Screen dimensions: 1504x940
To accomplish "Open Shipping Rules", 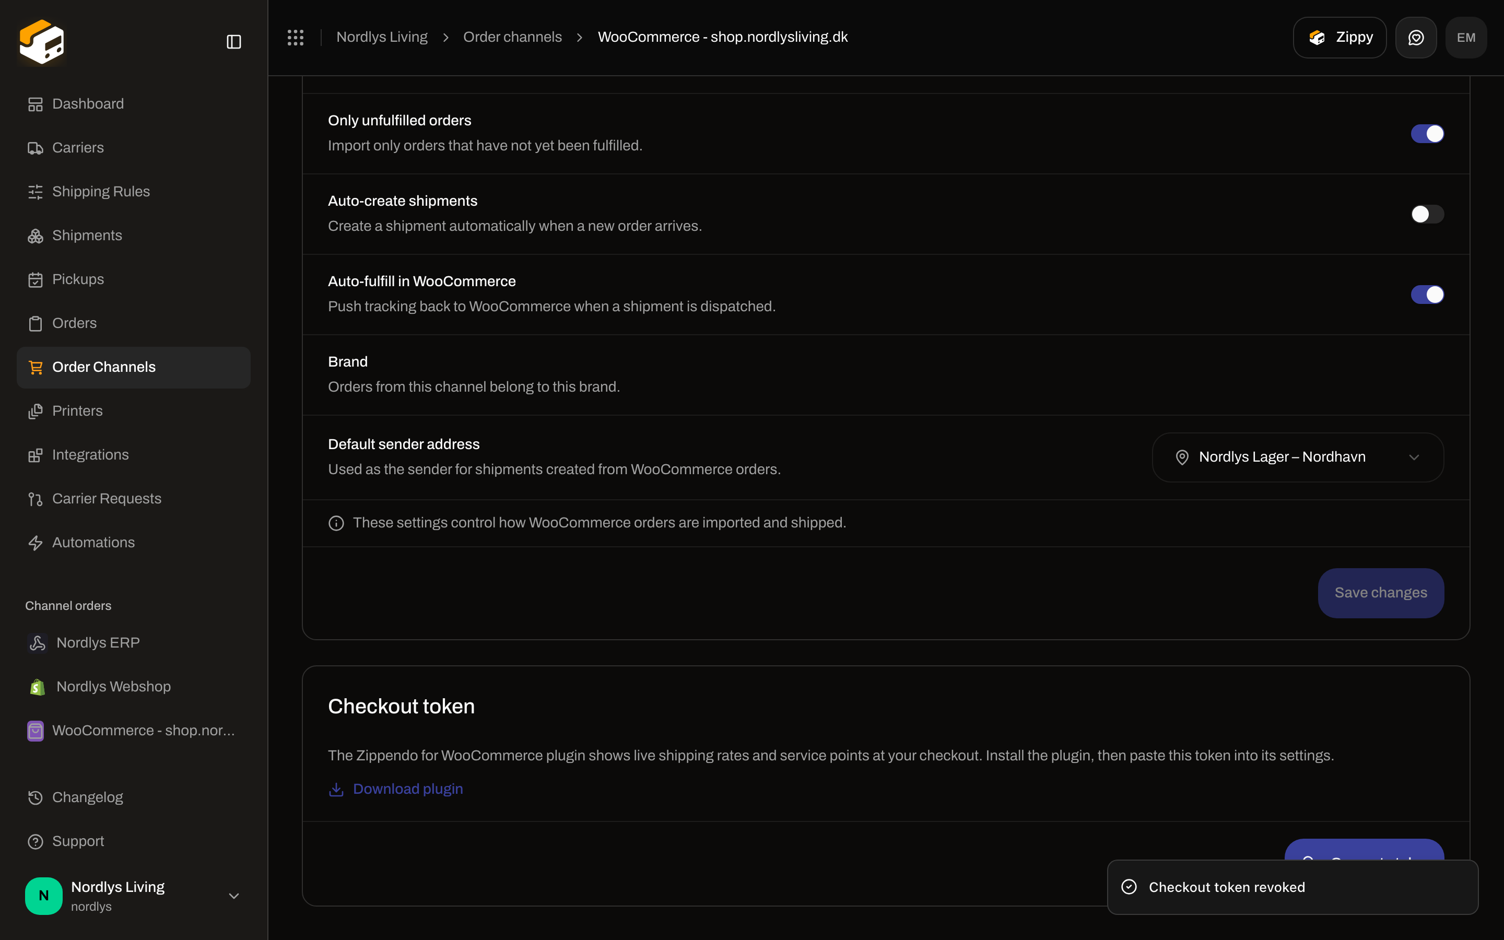I will coord(134,192).
